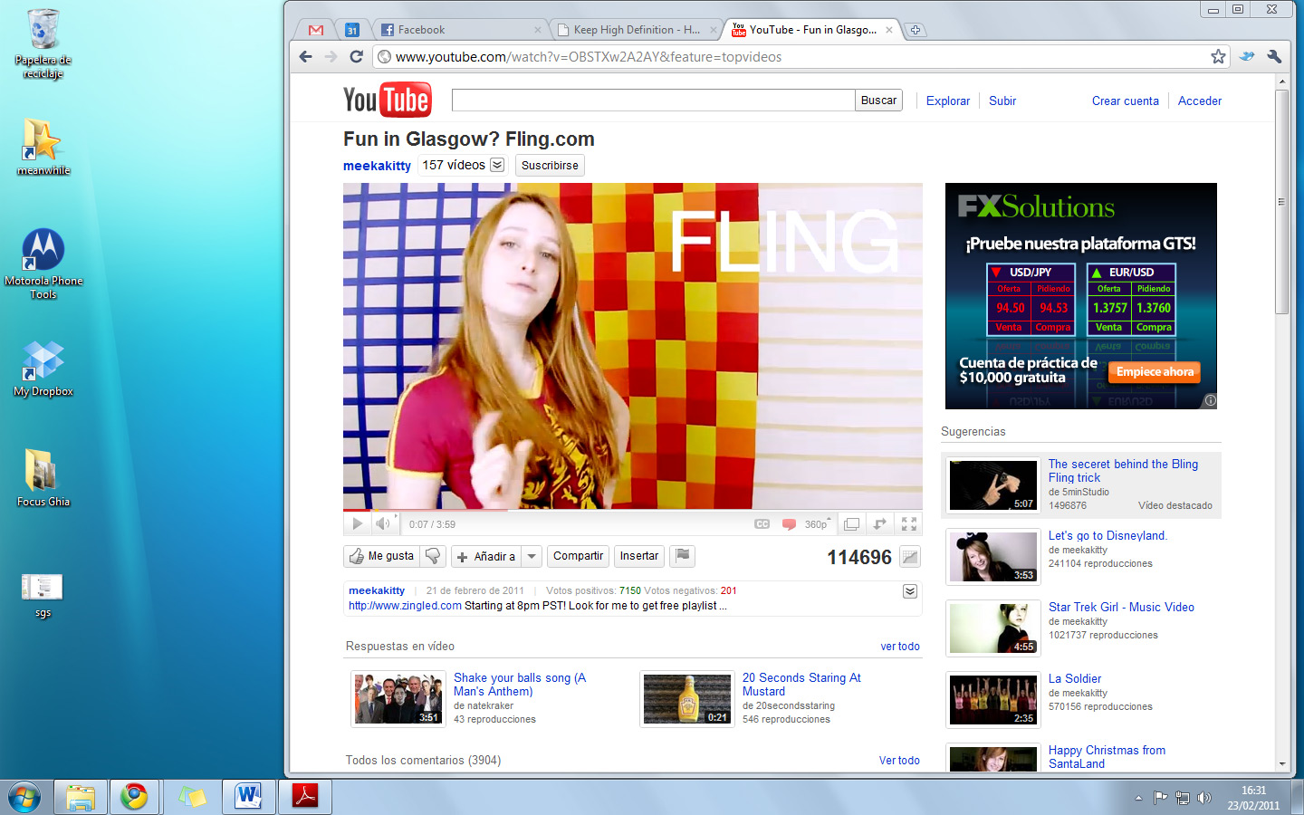Click the Compartir button
This screenshot has width=1304, height=815.
578,556
